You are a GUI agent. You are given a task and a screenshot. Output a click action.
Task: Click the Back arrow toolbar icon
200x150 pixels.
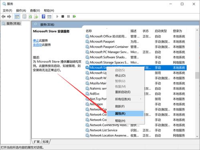4,16
